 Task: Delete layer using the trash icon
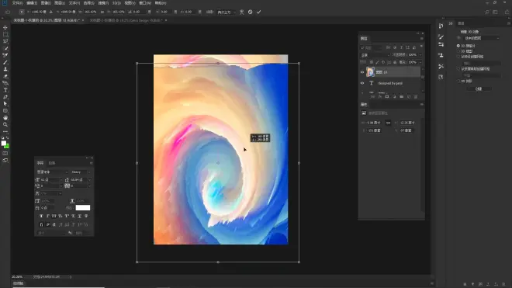pyautogui.click(x=416, y=97)
